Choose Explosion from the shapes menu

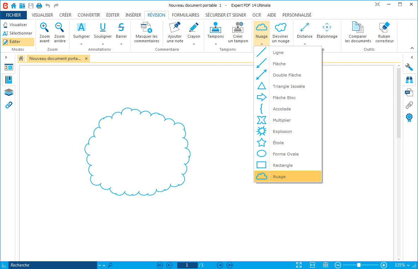click(282, 132)
